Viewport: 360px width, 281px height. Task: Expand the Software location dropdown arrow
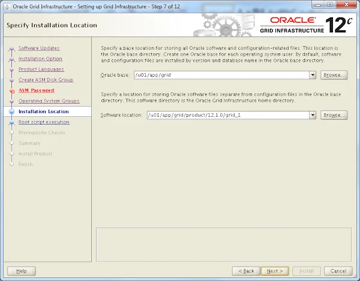coord(313,115)
